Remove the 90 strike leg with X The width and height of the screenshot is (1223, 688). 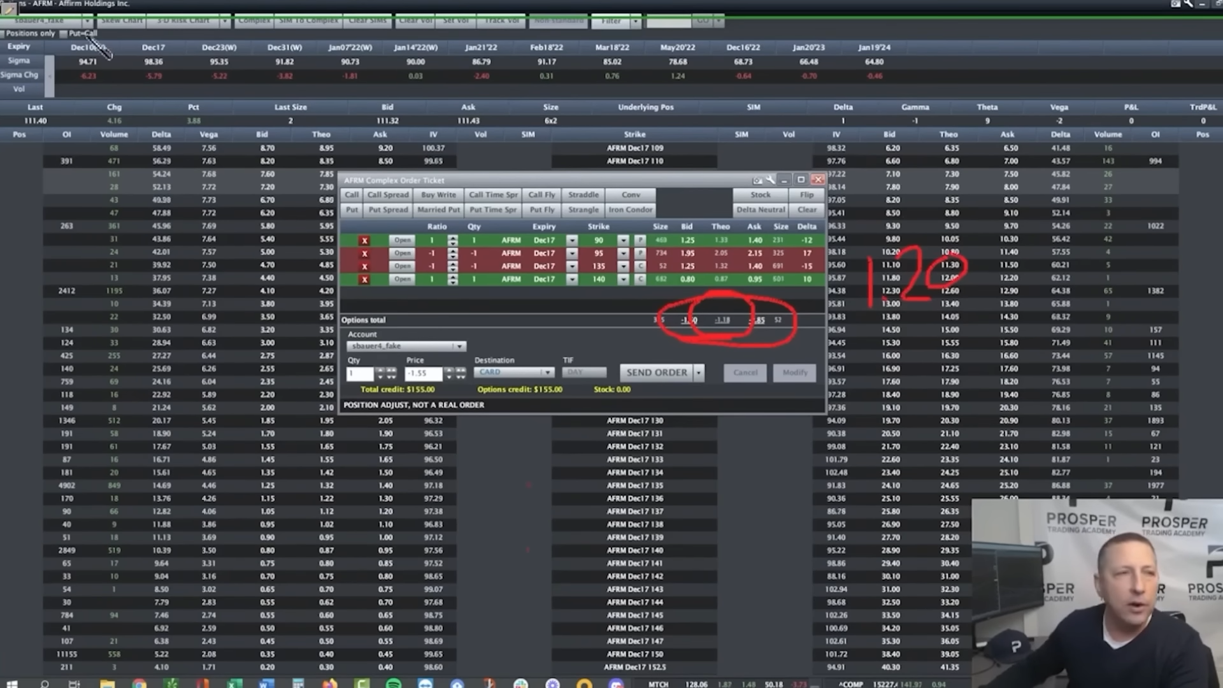pos(364,241)
